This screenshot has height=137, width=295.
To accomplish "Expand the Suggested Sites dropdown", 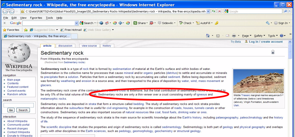I will click(x=57, y=30).
